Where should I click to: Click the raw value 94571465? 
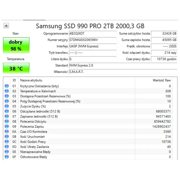[x=163, y=116]
